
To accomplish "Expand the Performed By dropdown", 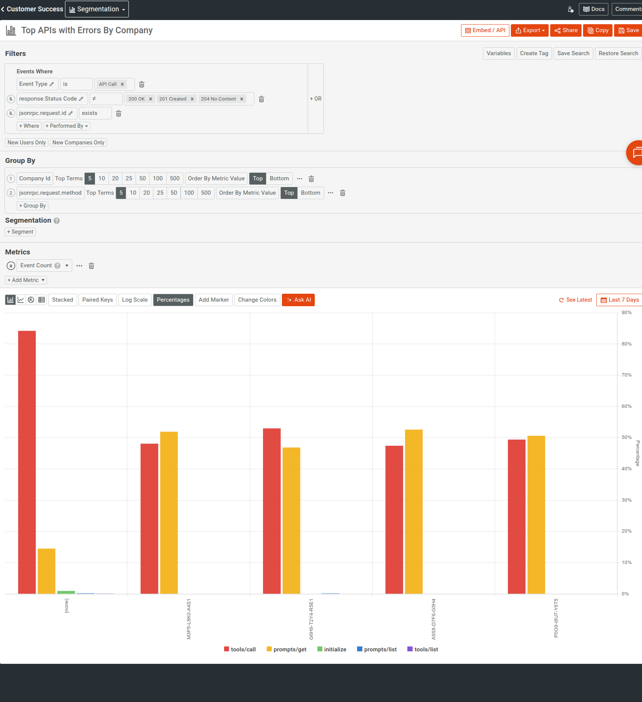I will point(67,126).
